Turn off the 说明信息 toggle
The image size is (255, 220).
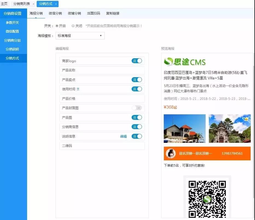[137, 136]
